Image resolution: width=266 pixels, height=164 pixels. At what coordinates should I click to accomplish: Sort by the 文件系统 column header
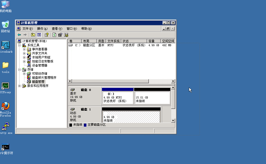114,41
